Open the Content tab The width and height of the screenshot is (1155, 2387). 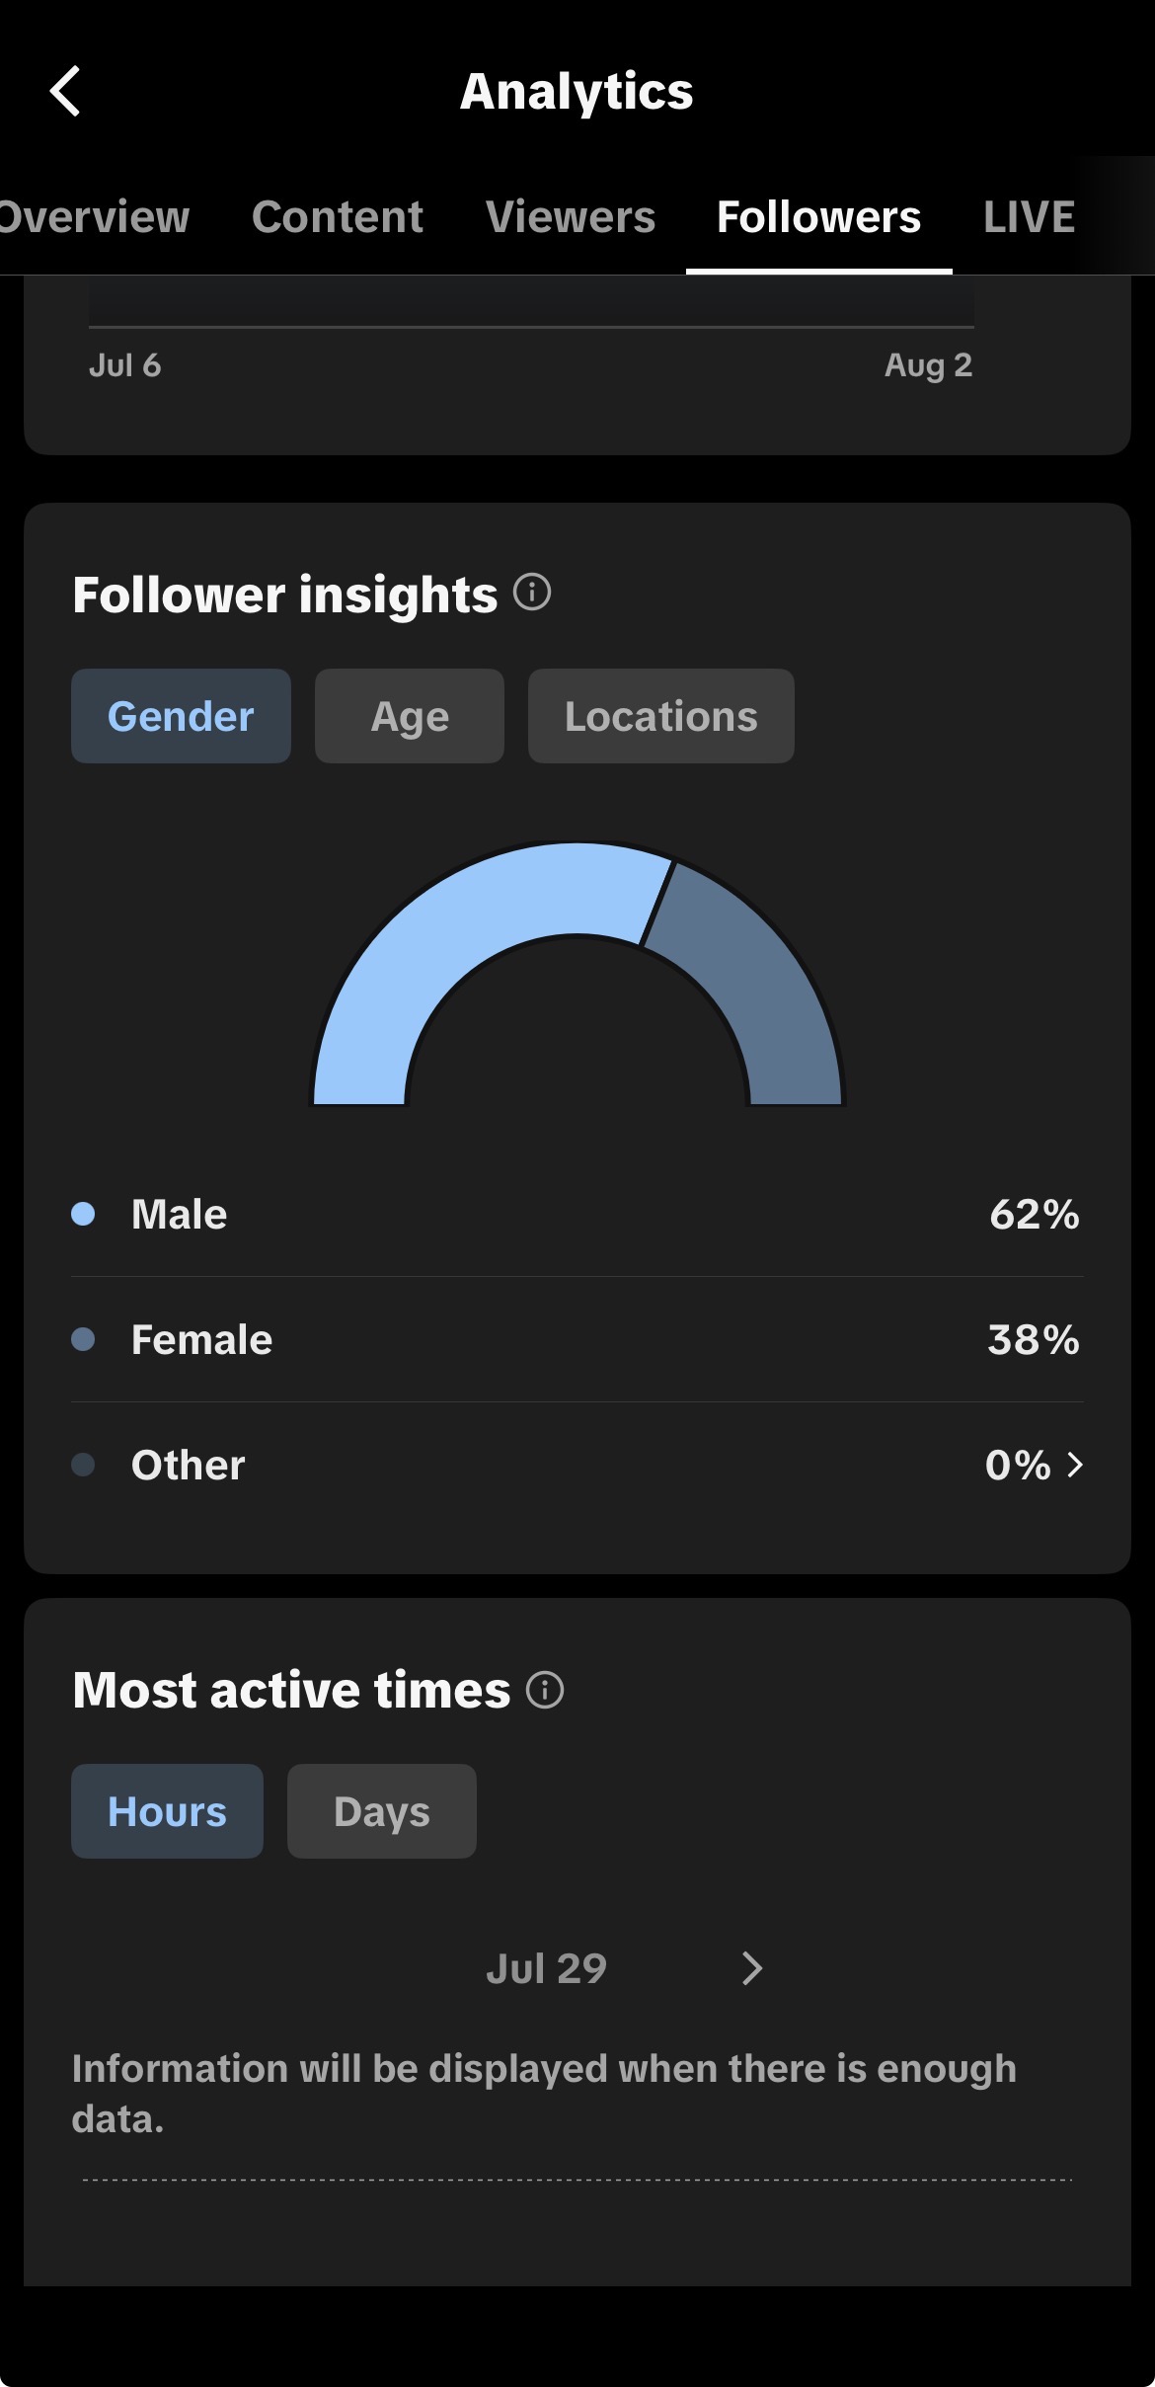click(338, 216)
